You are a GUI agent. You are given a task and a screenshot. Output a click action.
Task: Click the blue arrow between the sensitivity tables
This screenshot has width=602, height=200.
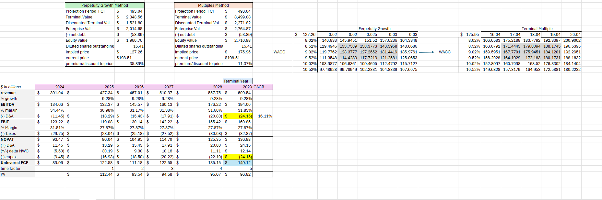click(426, 52)
